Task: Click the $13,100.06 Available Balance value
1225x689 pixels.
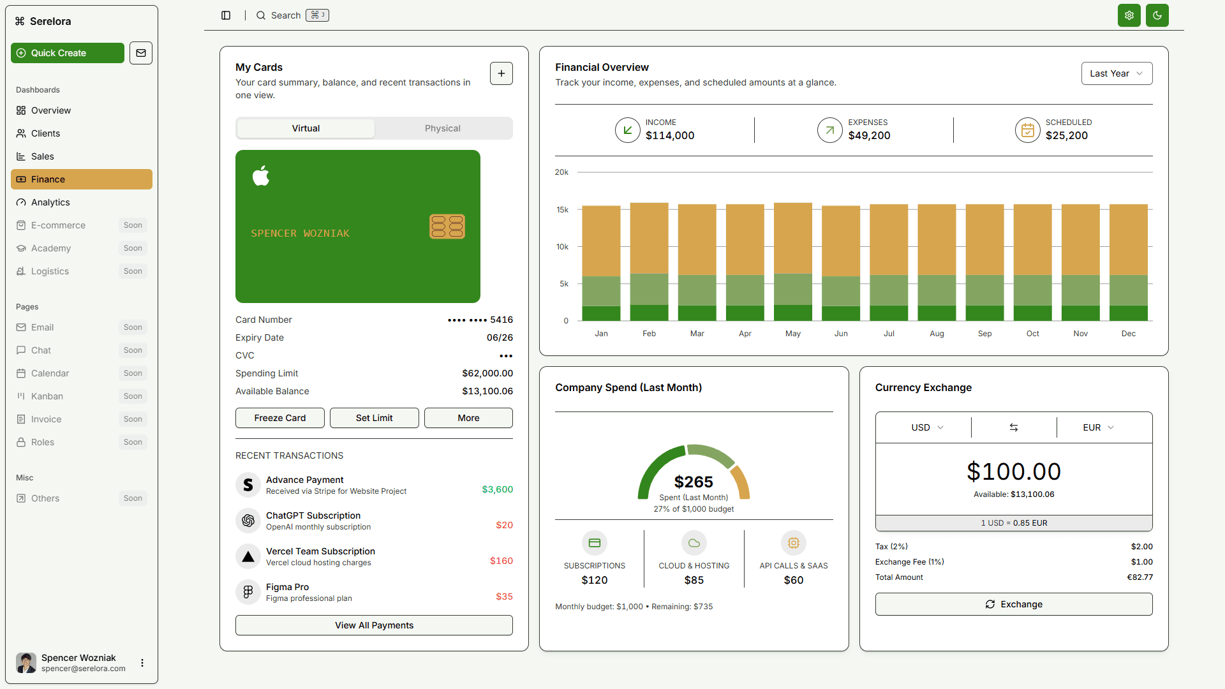Action: point(487,391)
